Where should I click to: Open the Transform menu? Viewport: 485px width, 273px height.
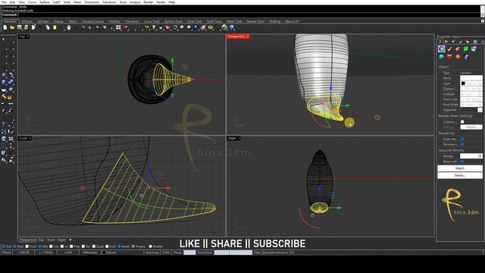[x=109, y=2]
